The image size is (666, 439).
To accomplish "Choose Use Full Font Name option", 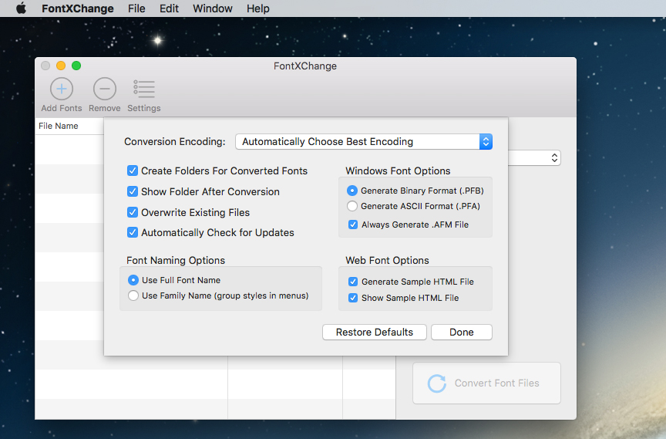I will pos(133,280).
